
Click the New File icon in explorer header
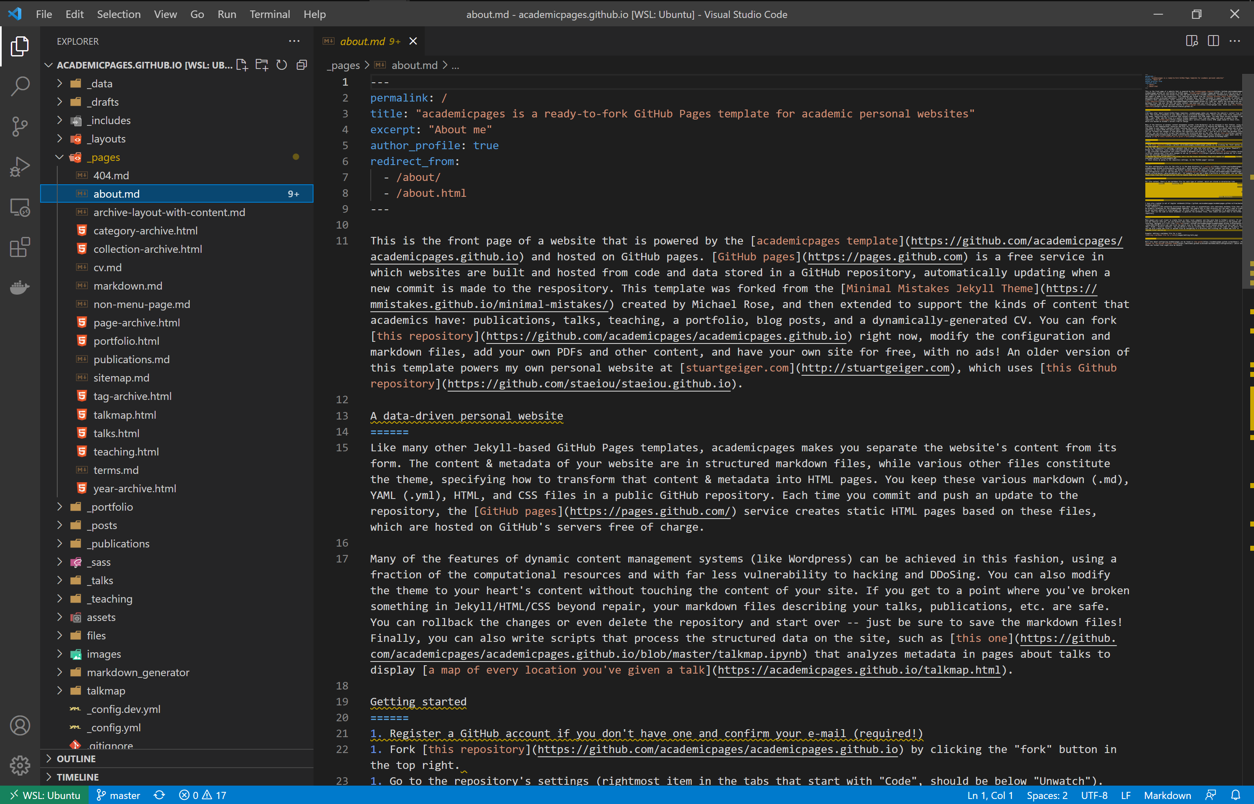tap(242, 65)
